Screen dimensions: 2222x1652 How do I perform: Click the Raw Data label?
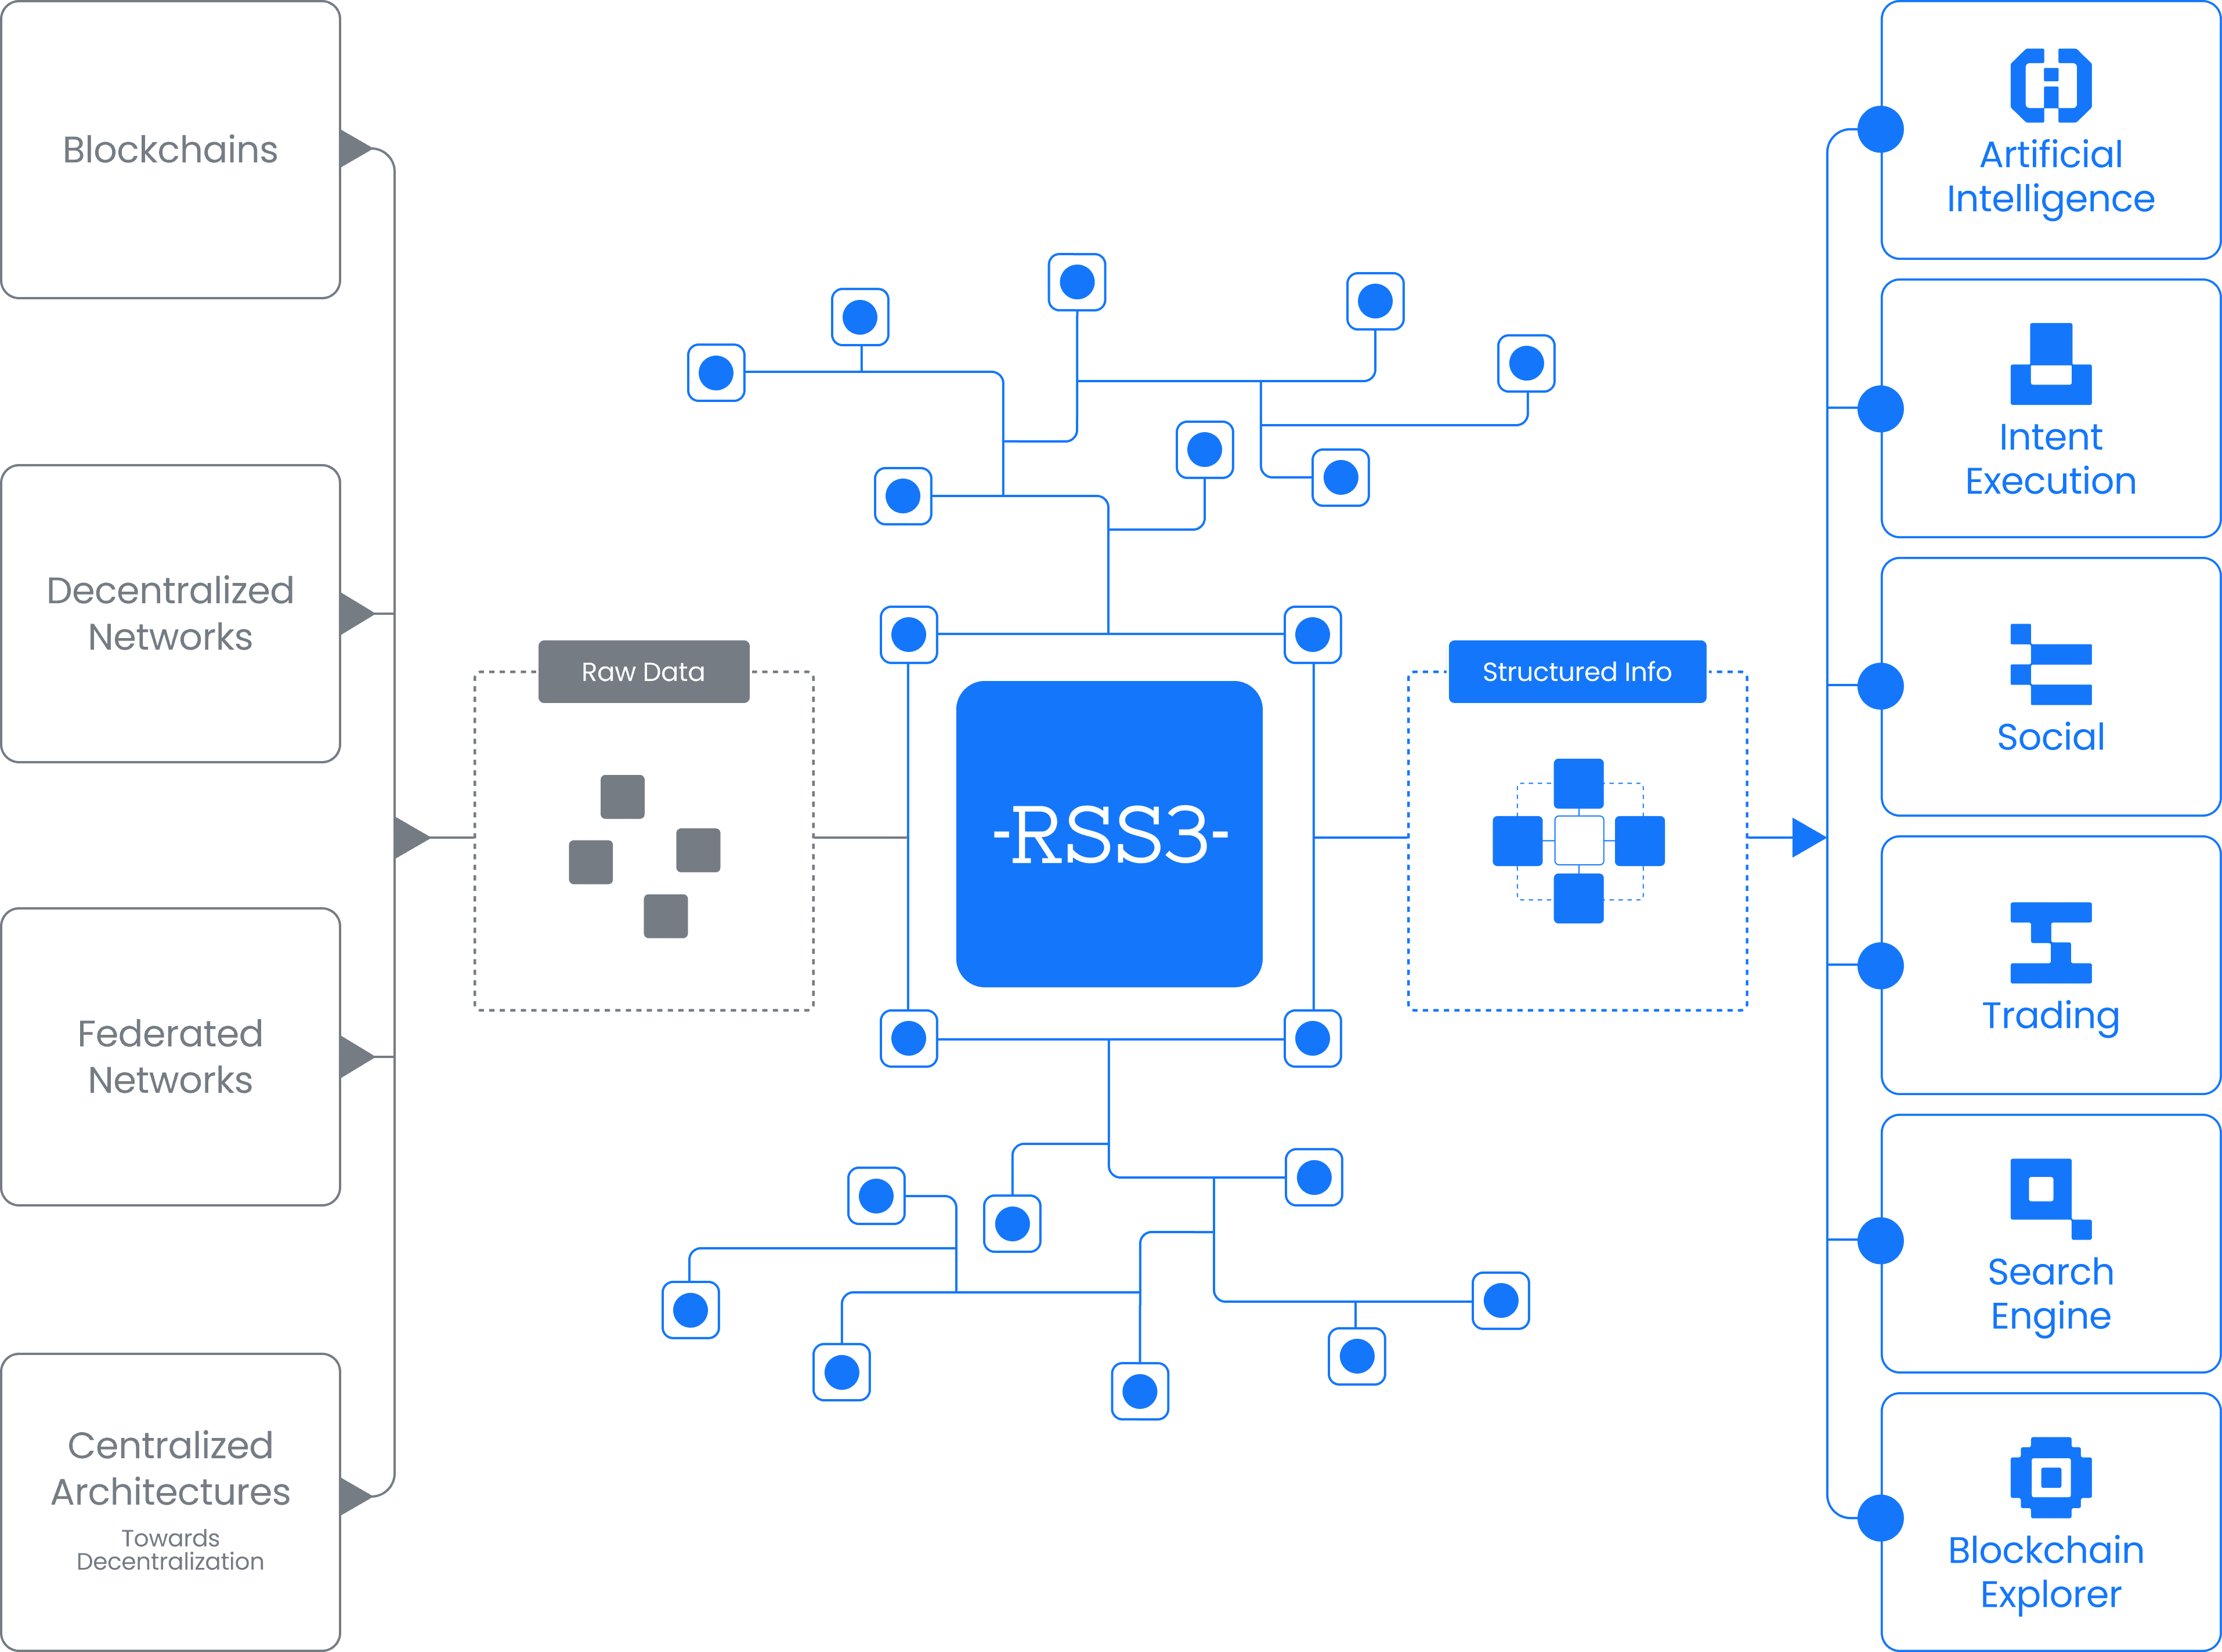644,671
